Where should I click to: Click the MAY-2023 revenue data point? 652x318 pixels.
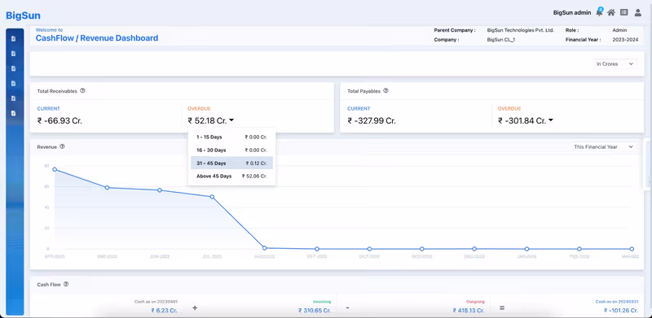[x=107, y=188]
